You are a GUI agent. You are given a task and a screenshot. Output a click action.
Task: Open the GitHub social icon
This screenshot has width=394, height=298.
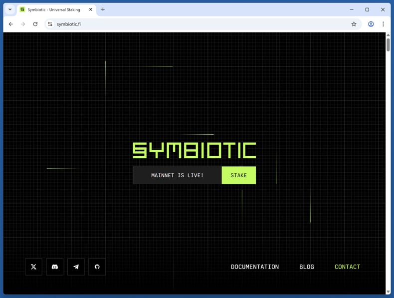(x=97, y=267)
